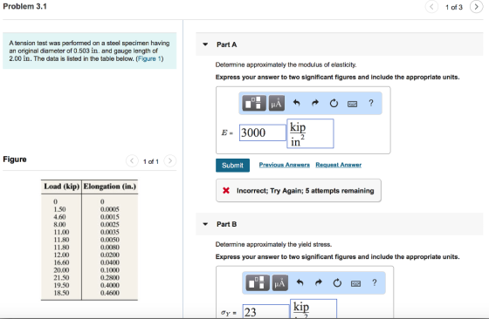Open symbols µÅ button in Part A toolbar
The image size is (489, 319).
point(276,103)
